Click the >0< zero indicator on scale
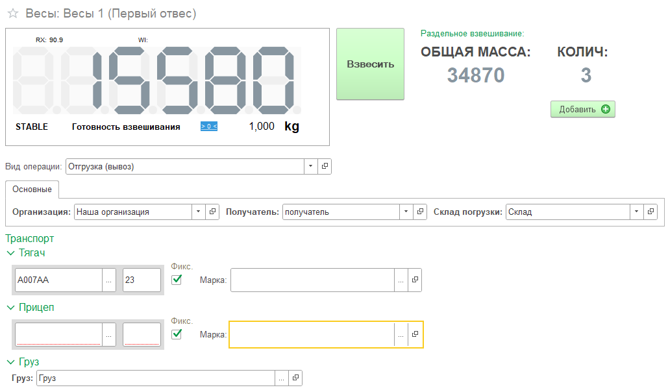Image resolution: width=668 pixels, height=392 pixels. [x=208, y=127]
